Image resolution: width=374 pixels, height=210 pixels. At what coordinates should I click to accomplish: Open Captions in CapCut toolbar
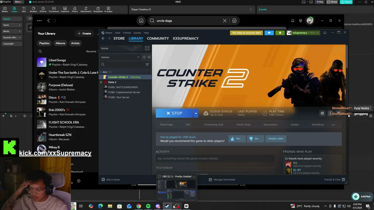[65, 10]
